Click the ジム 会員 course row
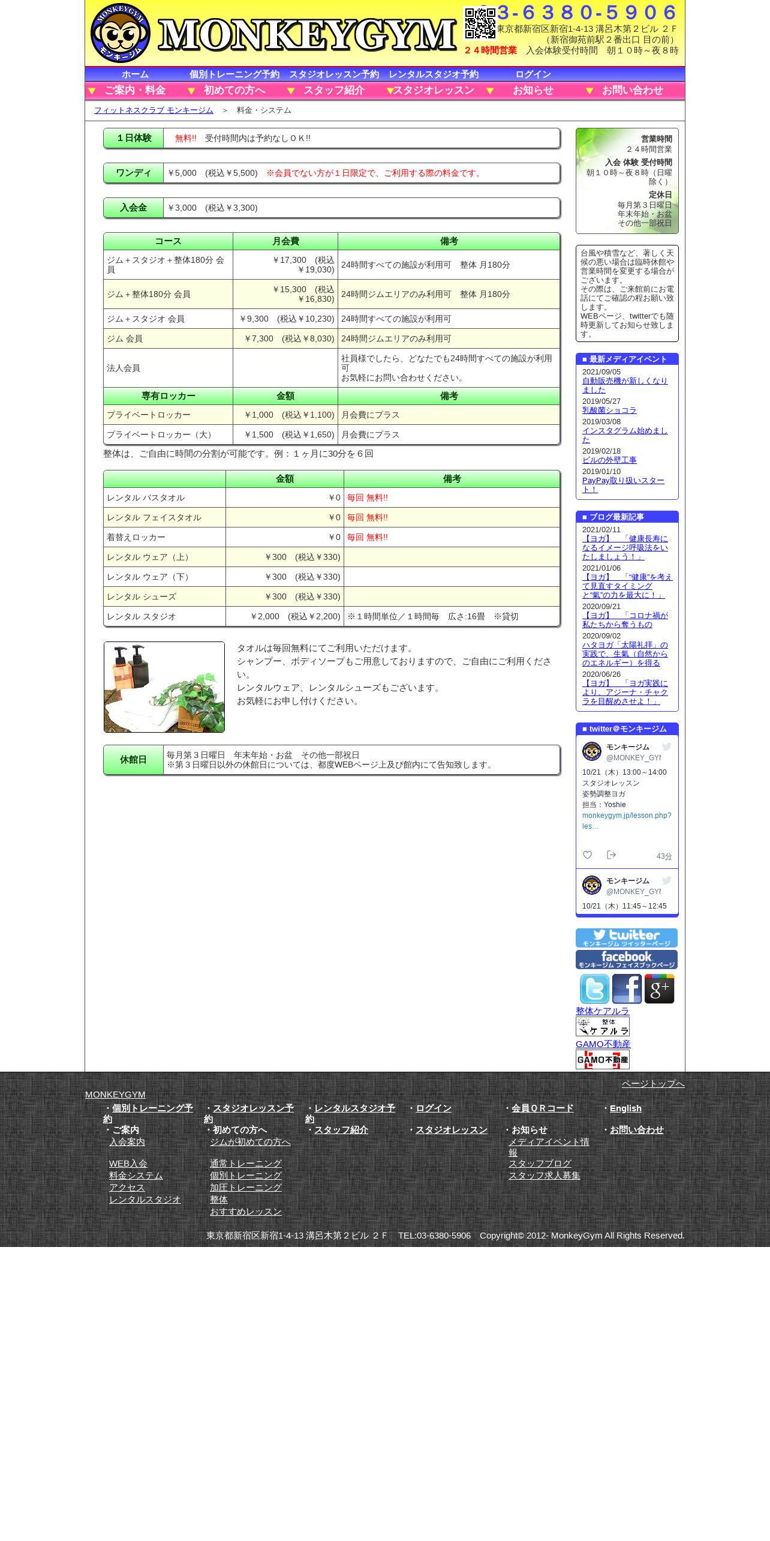 coord(332,338)
